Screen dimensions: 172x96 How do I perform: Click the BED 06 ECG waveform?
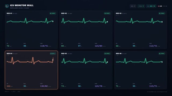pyautogui.click(x=139, y=61)
